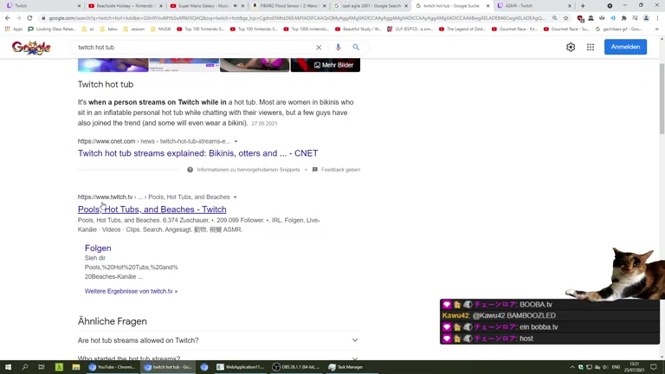Screen dimensions: 665x374
Task: Bookmark this page with star icon
Action: (x=566, y=17)
